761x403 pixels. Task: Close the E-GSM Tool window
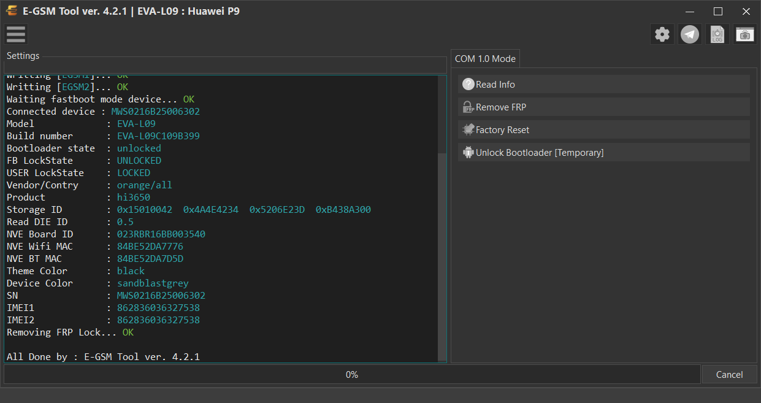click(x=746, y=11)
